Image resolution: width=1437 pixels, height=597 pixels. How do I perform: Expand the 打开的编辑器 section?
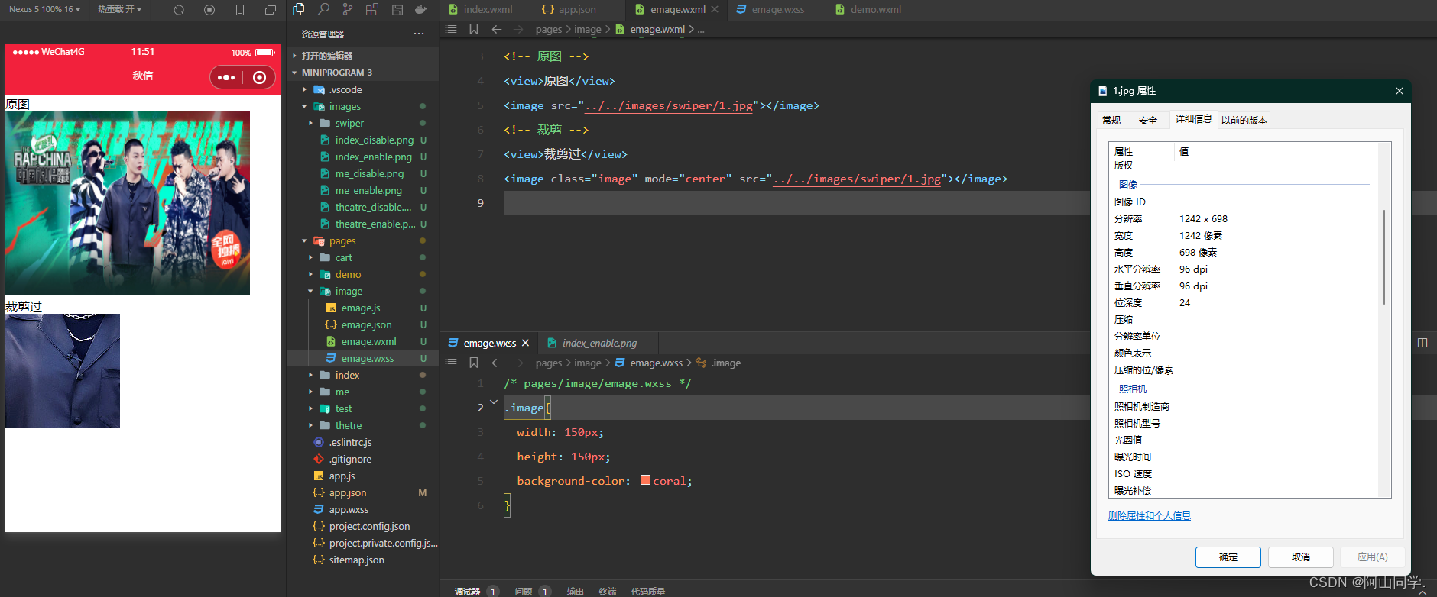click(x=362, y=56)
